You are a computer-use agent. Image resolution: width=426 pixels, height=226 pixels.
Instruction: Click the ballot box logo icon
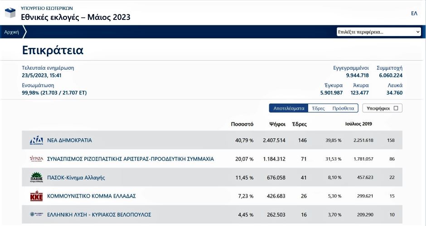tap(10, 14)
